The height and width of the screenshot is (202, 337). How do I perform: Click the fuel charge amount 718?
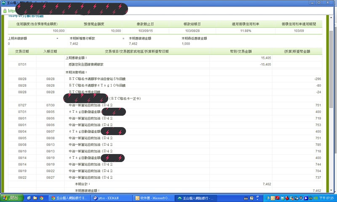tap(318, 151)
